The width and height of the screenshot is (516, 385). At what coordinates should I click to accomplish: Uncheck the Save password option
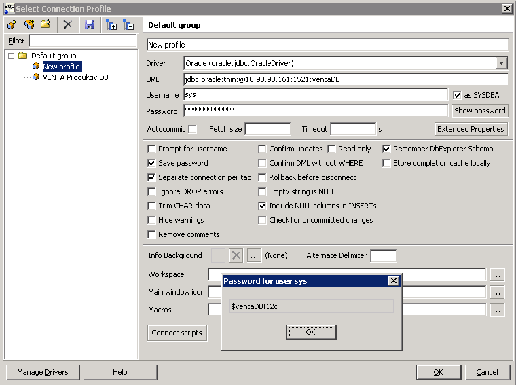click(x=151, y=163)
